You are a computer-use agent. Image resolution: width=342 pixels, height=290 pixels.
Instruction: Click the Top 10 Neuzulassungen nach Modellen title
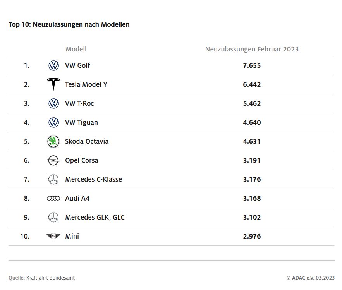69,24
